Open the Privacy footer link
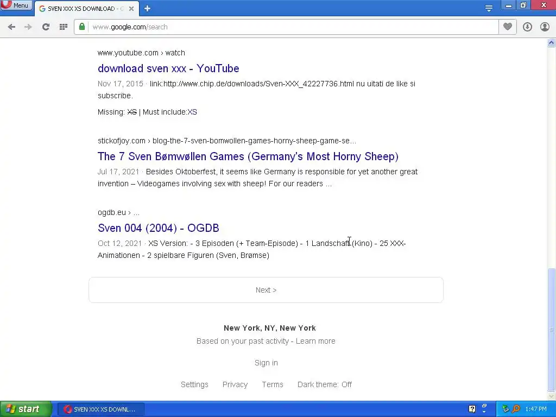The image size is (556, 417). pos(235,385)
